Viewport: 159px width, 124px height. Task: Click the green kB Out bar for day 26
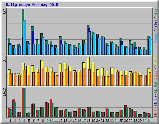pos(127,112)
